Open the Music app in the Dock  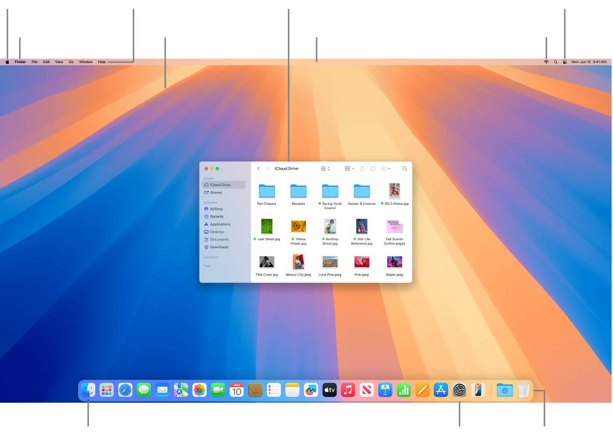348,390
